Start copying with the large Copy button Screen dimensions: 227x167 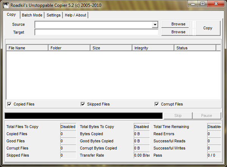click(x=208, y=28)
